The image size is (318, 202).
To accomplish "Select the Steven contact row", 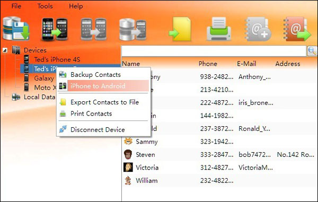I will tap(219, 154).
